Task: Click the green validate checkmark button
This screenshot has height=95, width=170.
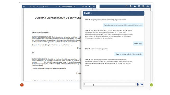Action: click(151, 85)
